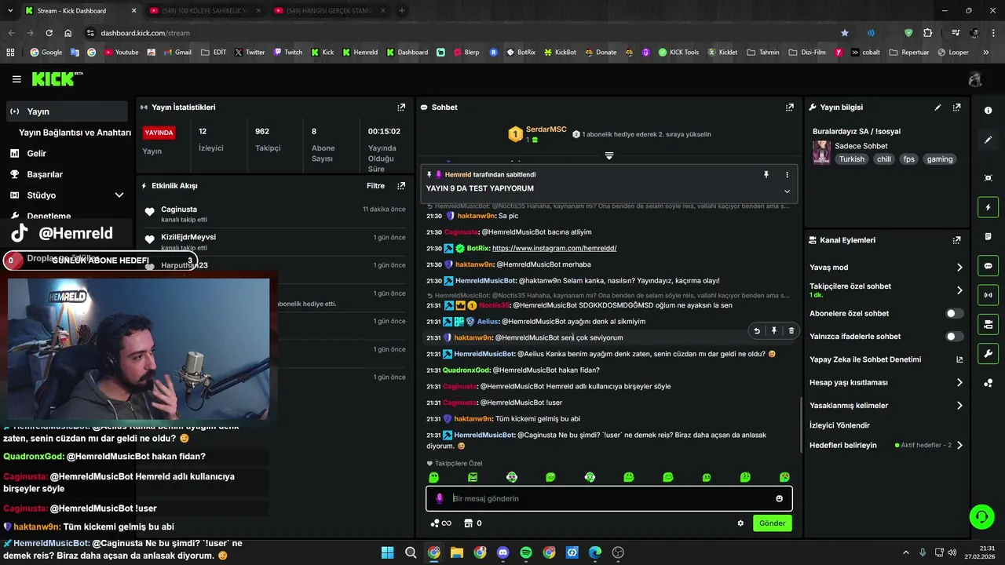
Task: Toggle Abonelere özel sohbet switch
Action: point(954,313)
